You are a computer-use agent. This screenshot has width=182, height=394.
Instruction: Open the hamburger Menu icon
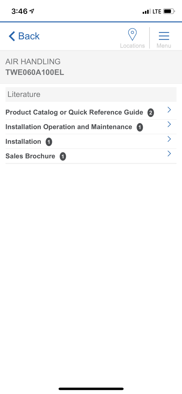[164, 36]
